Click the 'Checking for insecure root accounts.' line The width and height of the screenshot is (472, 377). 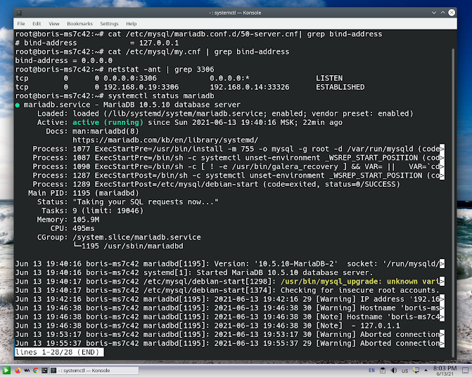(x=359, y=291)
